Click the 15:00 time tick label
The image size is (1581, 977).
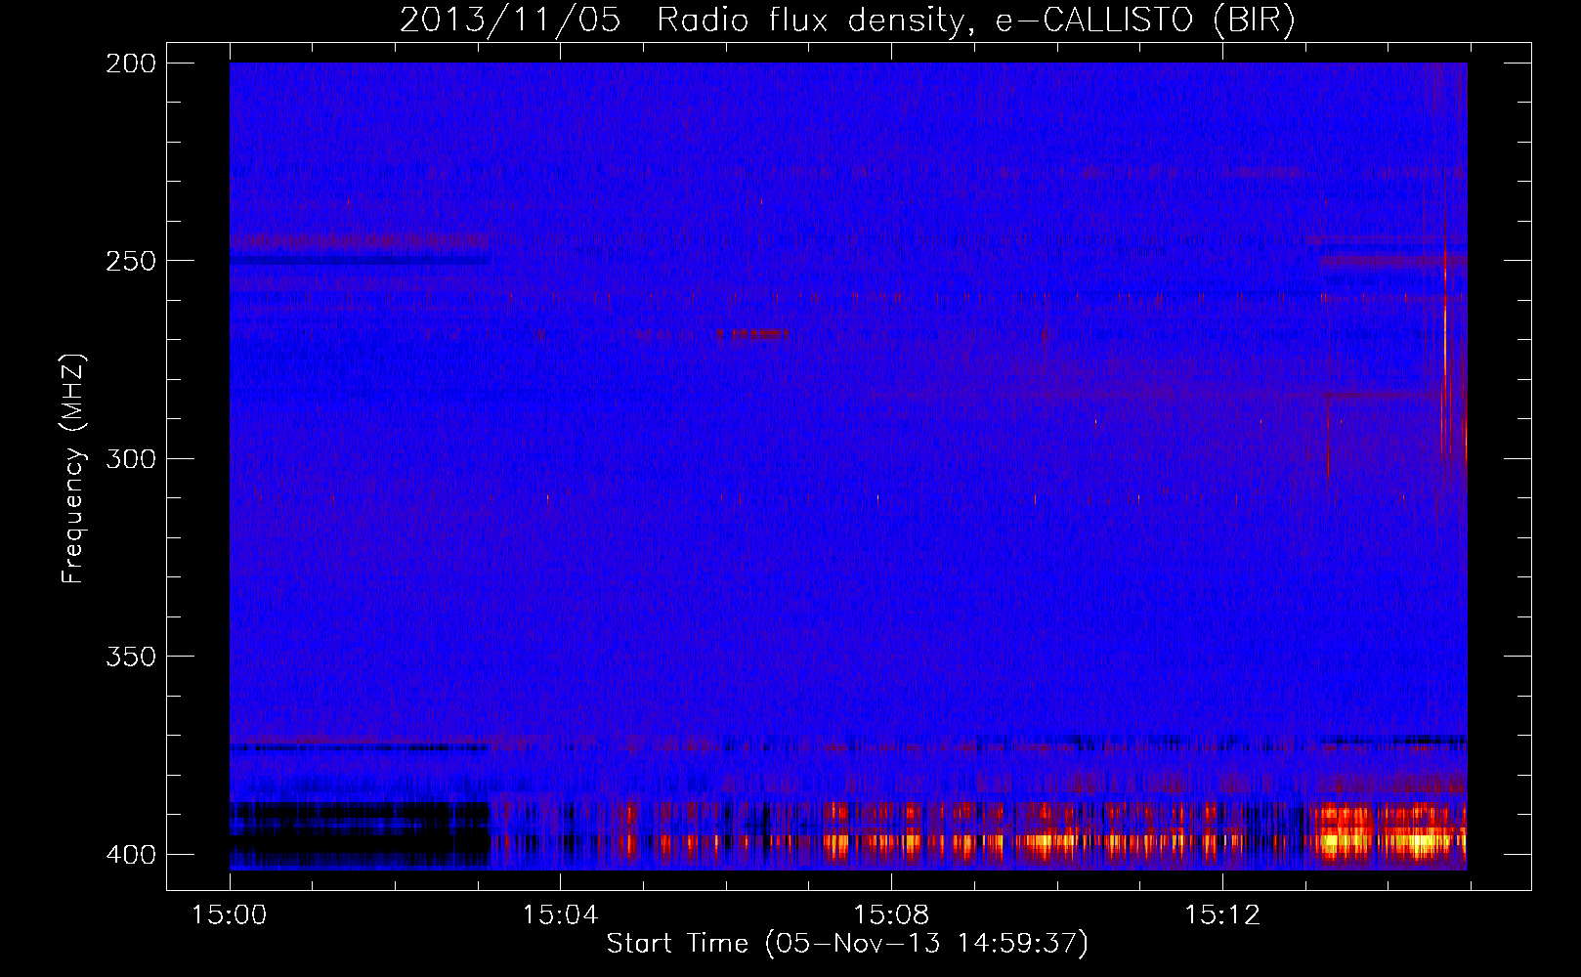point(230,915)
